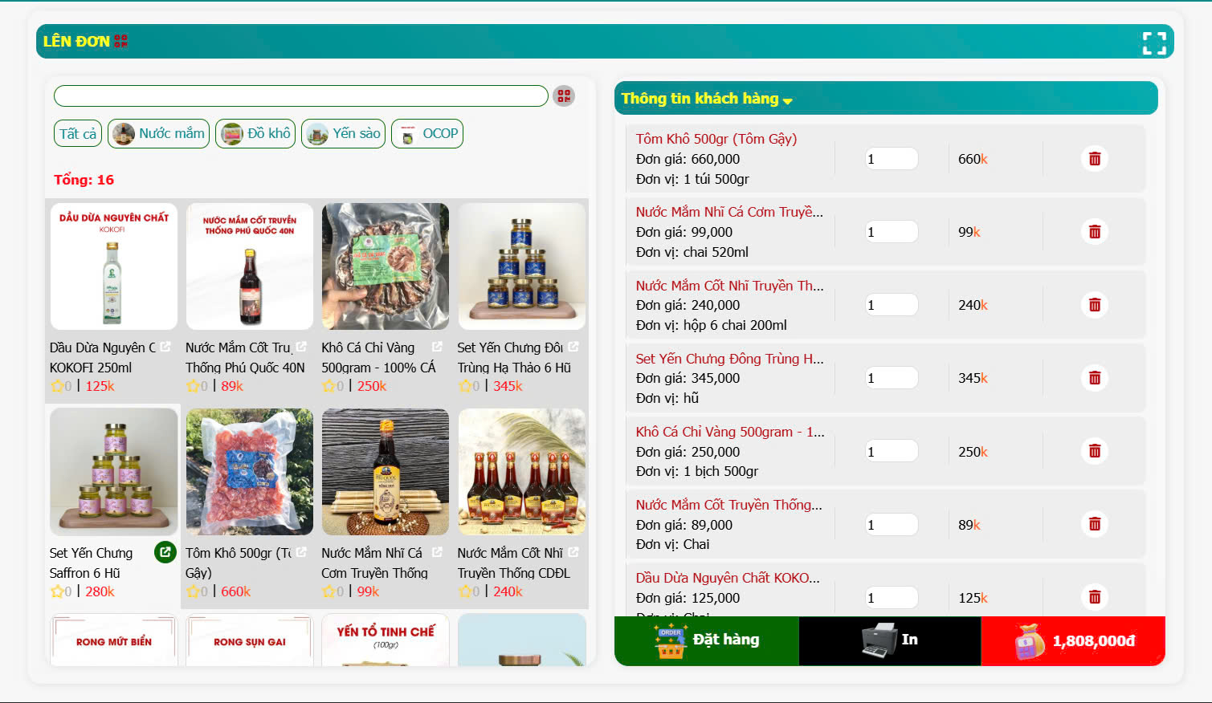Select Khô Cá Chỉ Vàng product image
1212x703 pixels.
[386, 266]
